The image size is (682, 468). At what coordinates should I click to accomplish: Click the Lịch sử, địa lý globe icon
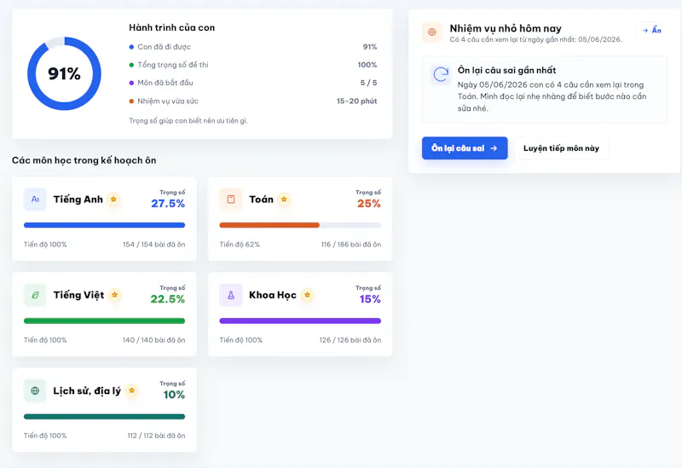click(x=35, y=390)
